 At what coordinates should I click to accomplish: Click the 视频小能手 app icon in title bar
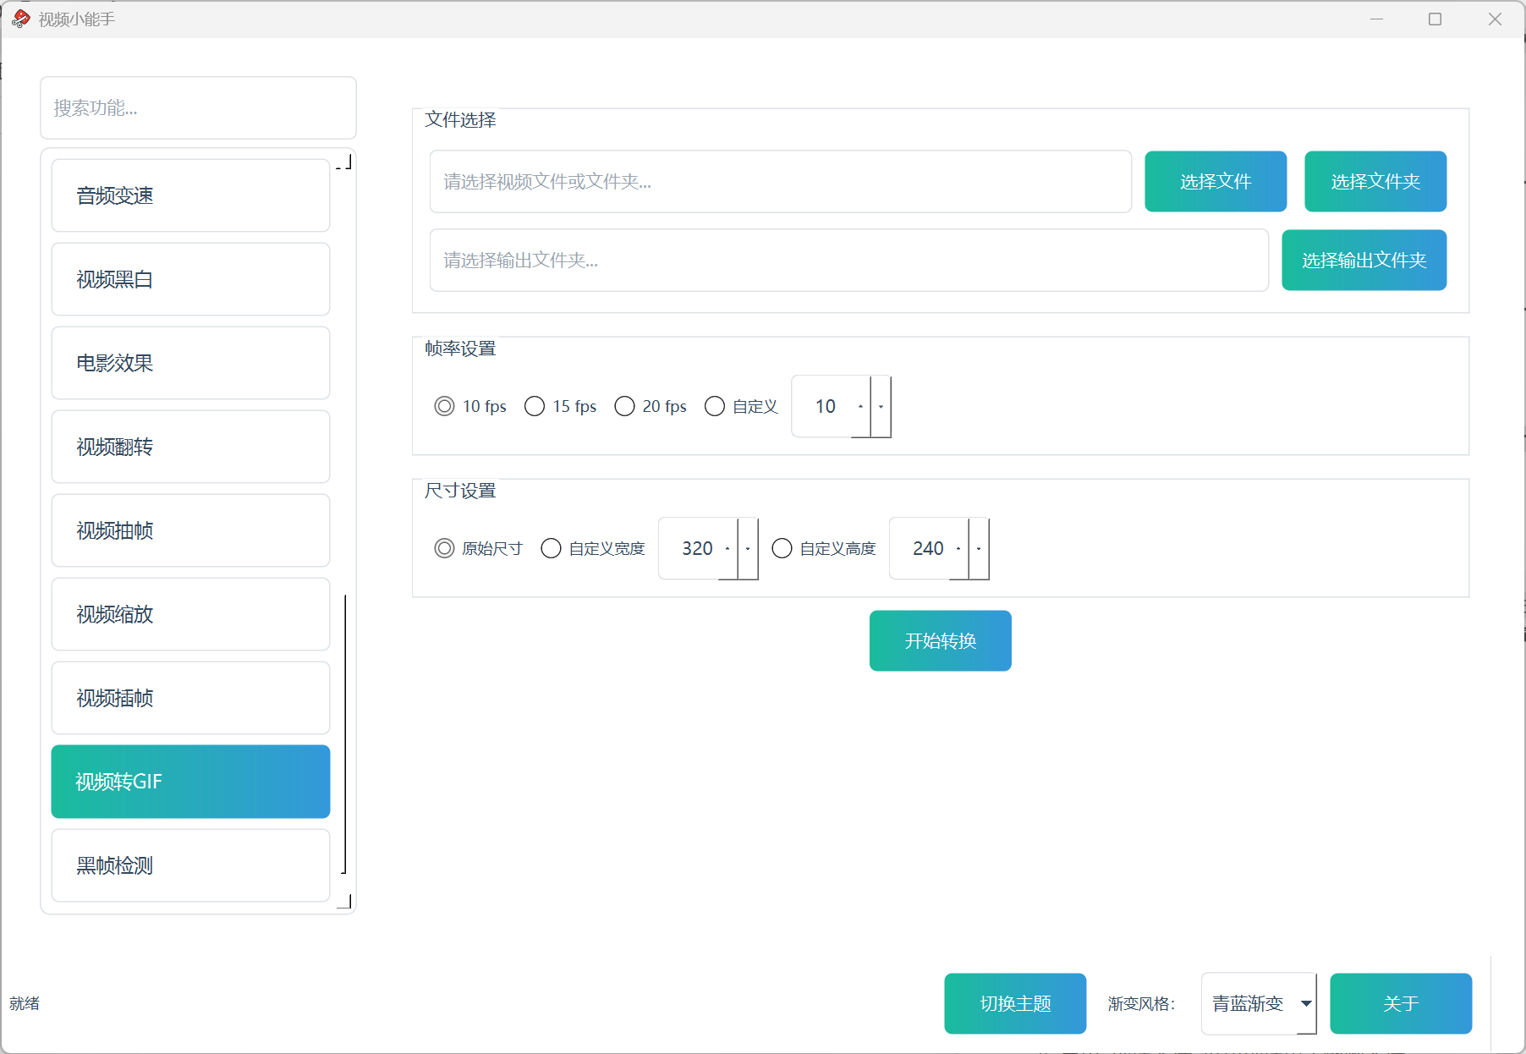coord(21,19)
